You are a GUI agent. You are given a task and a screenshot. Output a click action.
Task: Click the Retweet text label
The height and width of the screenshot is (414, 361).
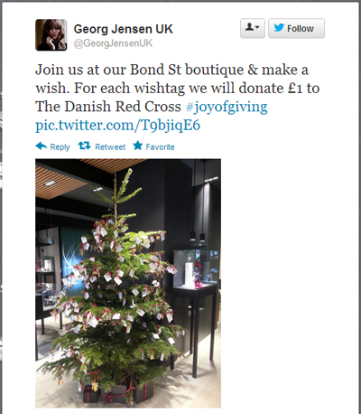110,147
